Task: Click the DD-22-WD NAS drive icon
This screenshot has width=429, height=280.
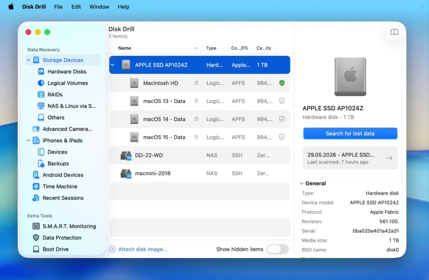Action: click(126, 155)
